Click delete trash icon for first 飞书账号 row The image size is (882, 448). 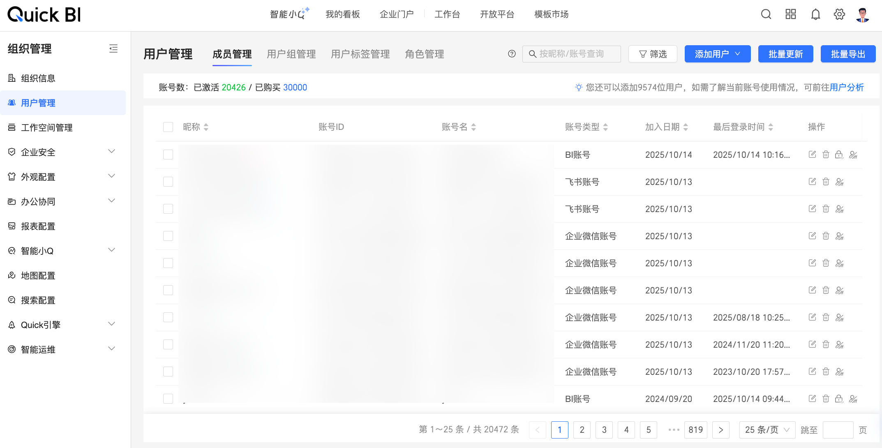[826, 182]
